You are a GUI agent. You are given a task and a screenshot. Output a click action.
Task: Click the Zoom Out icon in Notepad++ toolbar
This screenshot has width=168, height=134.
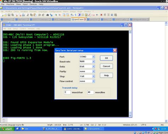[59, 15]
